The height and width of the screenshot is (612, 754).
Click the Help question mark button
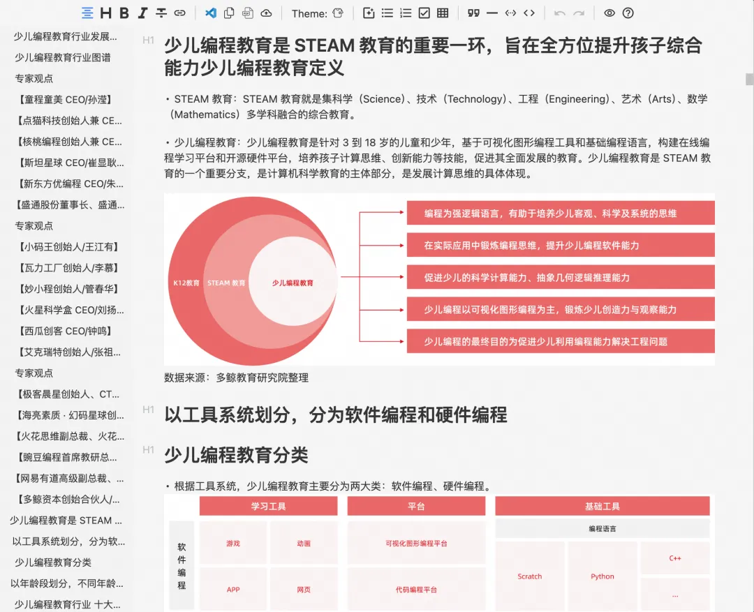[x=628, y=13]
